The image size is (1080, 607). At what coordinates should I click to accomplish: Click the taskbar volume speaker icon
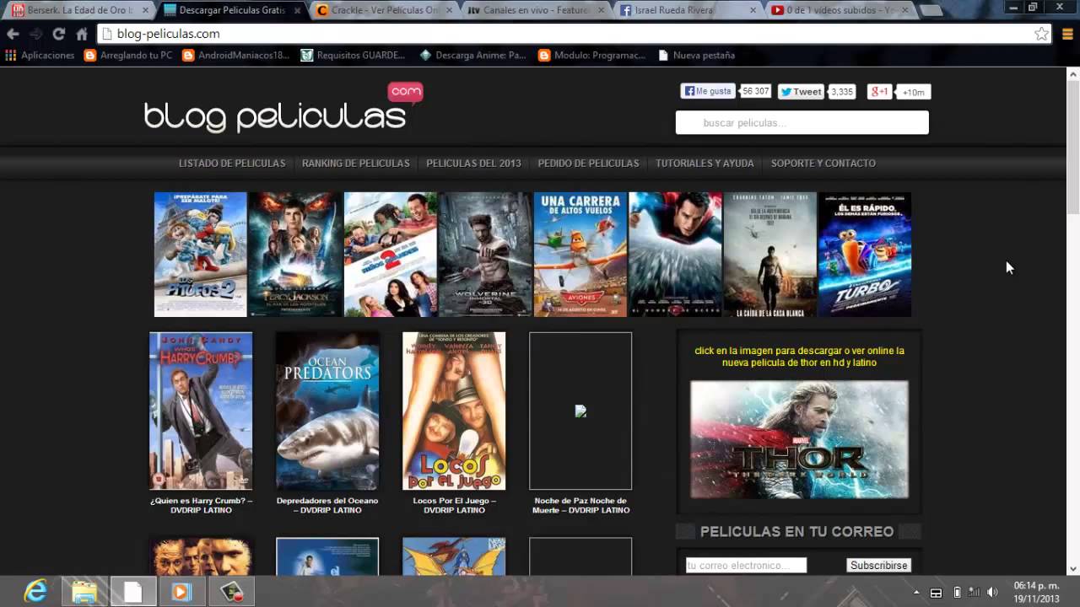992,592
